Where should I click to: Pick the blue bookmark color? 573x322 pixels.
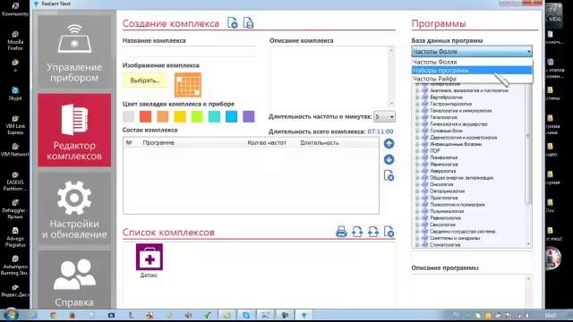point(231,117)
